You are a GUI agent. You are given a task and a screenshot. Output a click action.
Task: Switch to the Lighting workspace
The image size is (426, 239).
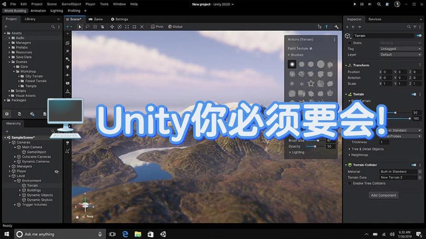pos(56,11)
